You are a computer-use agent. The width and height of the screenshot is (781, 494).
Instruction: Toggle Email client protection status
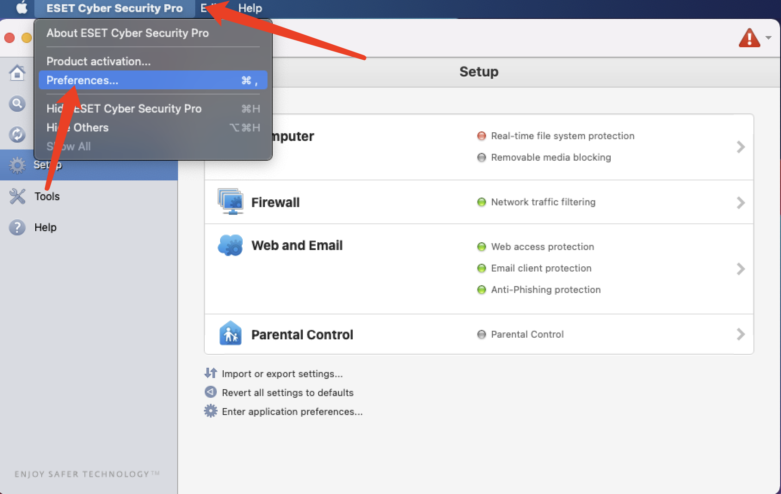(x=482, y=268)
